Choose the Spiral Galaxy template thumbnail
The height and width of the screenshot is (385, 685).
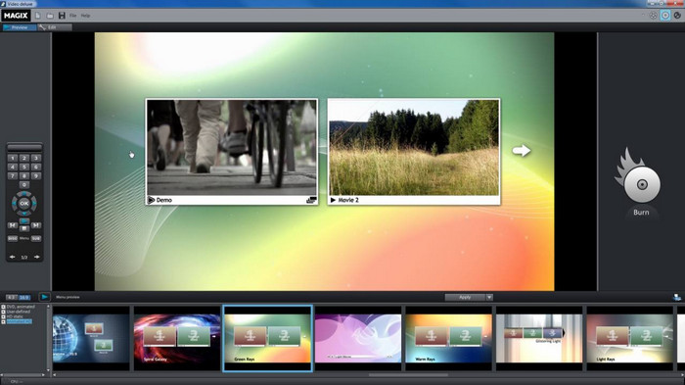click(x=177, y=338)
